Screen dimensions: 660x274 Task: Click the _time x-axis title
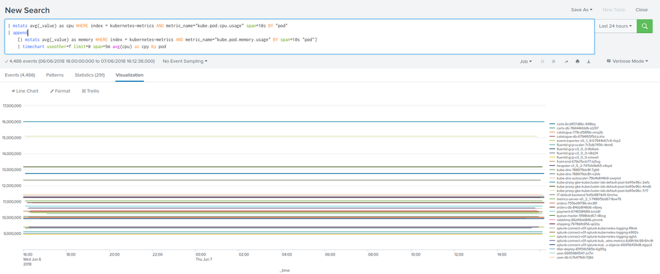[285, 270]
